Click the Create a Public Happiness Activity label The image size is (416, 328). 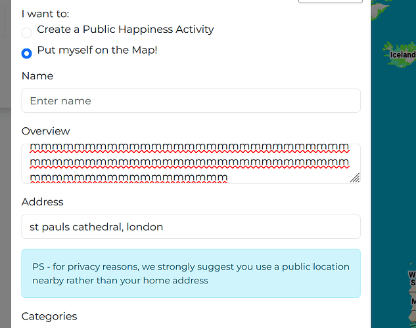click(126, 29)
